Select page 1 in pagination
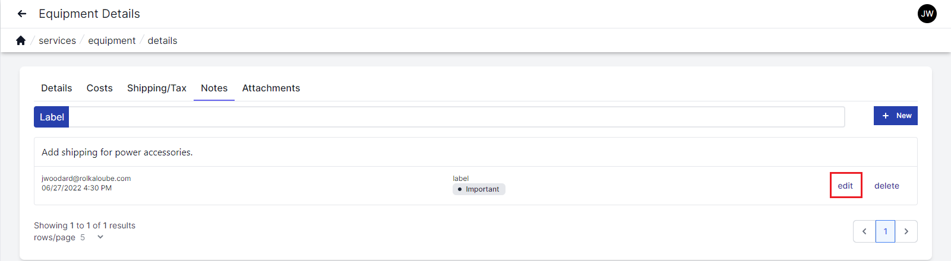 tap(885, 231)
